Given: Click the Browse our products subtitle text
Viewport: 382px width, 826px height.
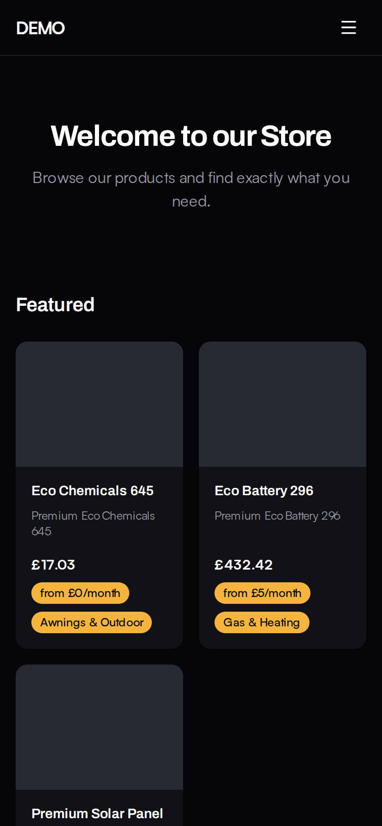Looking at the screenshot, I should [191, 189].
